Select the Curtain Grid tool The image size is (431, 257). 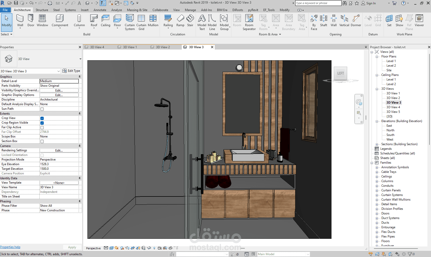coord(141,22)
